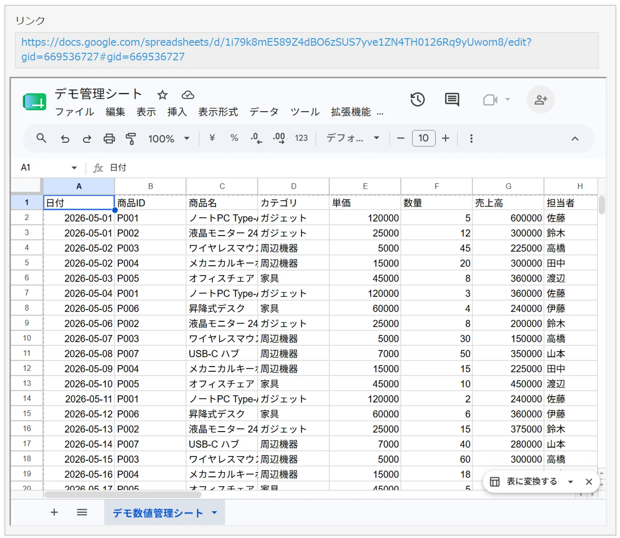Click the redo arrow

[x=87, y=139]
